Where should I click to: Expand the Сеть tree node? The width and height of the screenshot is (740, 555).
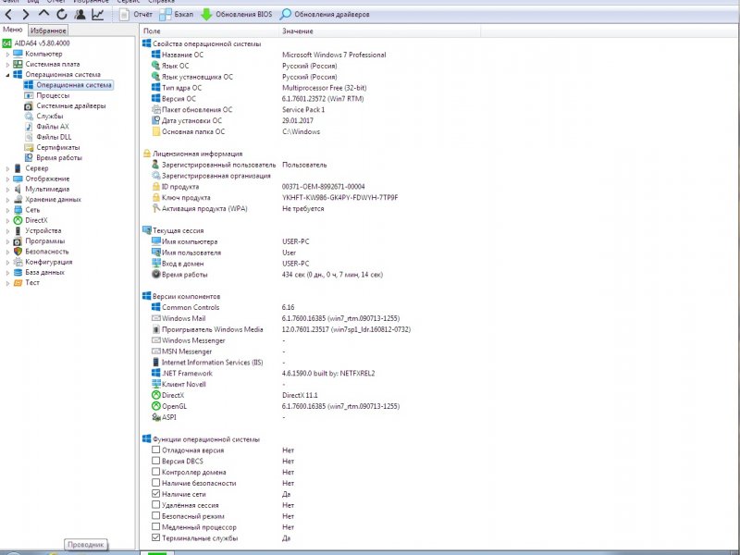pos(7,211)
